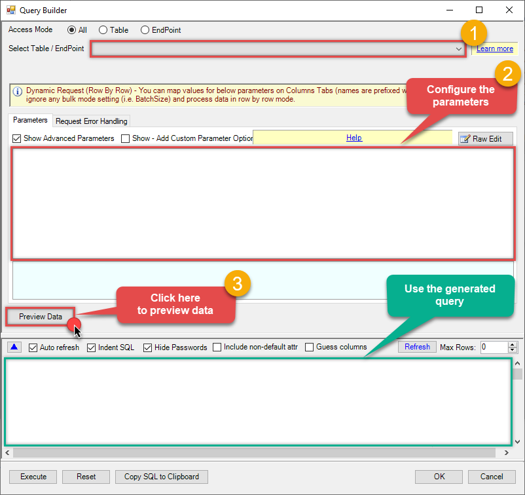This screenshot has width=525, height=495.
Task: Open the Learn more link
Action: (494, 49)
